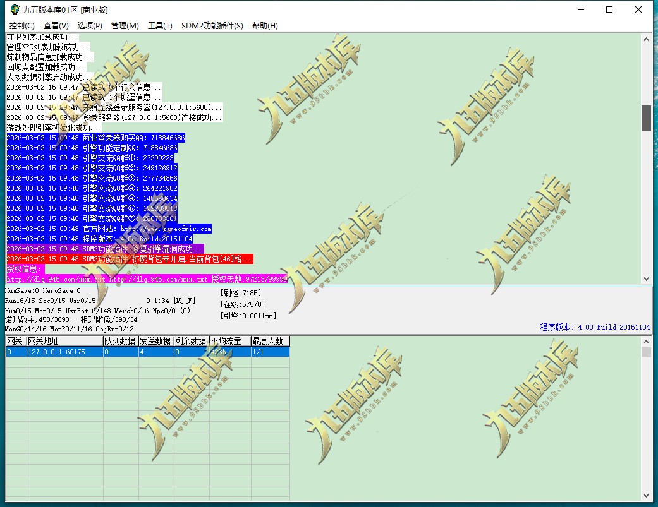The image size is (658, 507).
Task: Select gateway address 127.0.0.1:60175 cell
Action: coord(65,352)
